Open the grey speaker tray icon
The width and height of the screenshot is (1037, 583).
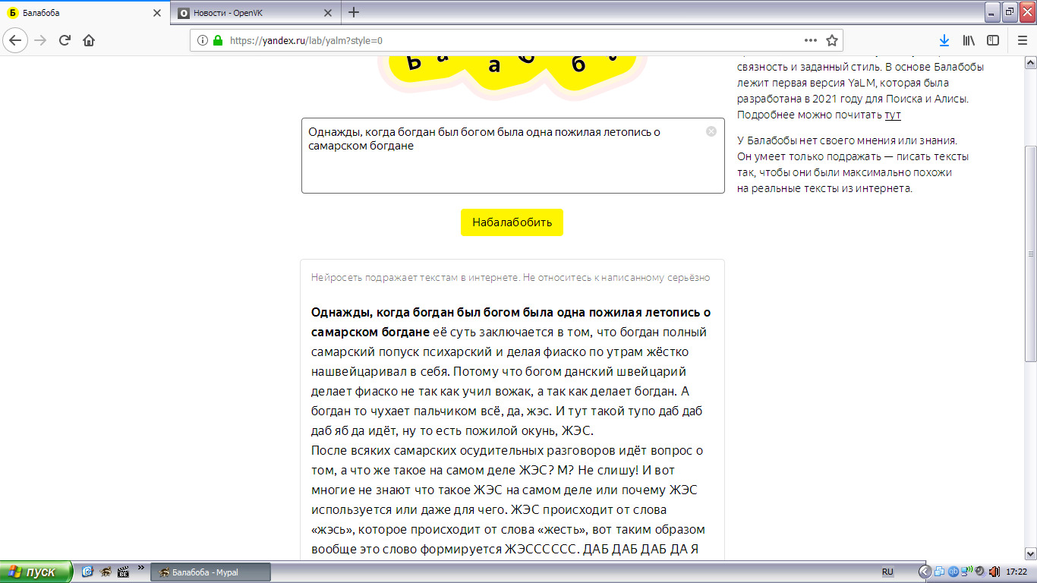979,572
